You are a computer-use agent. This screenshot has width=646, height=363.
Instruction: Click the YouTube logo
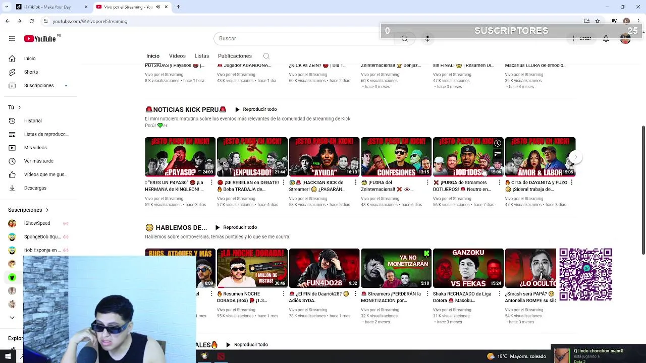(40, 39)
